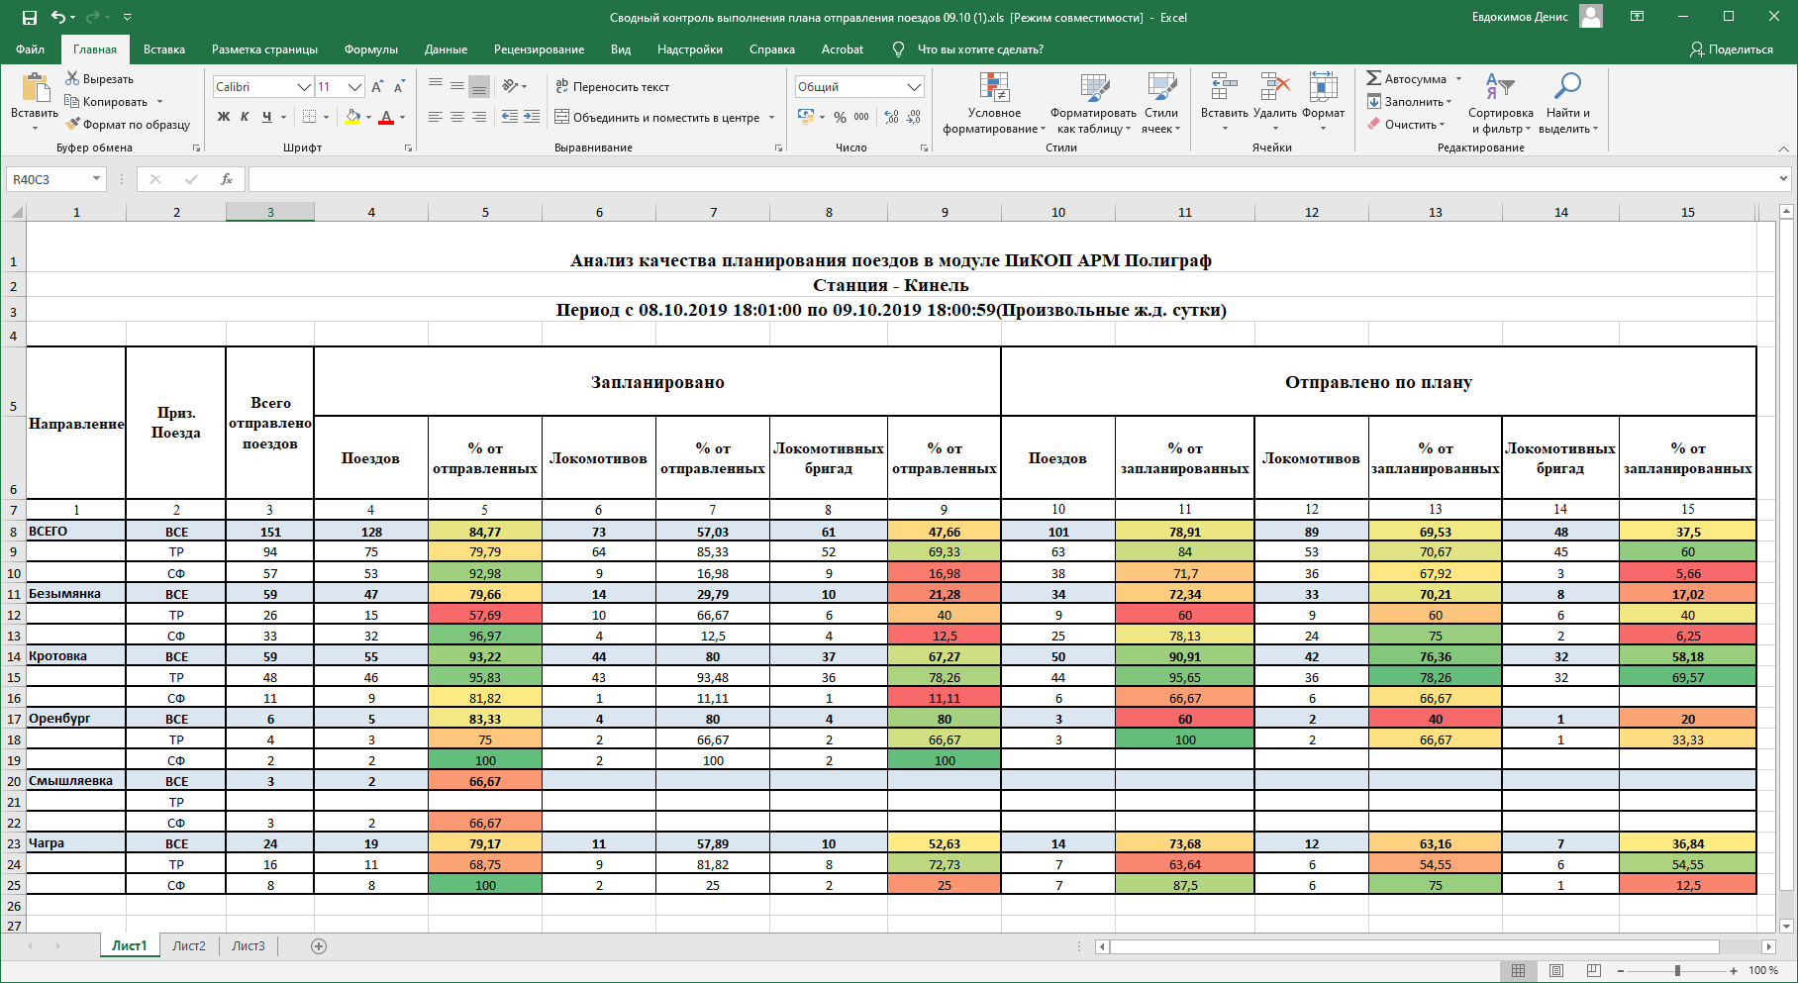Click the Delete cells icon

click(x=1274, y=88)
